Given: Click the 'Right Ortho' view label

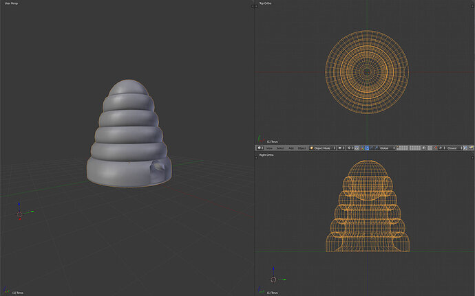Looking at the screenshot, I should tap(266, 155).
